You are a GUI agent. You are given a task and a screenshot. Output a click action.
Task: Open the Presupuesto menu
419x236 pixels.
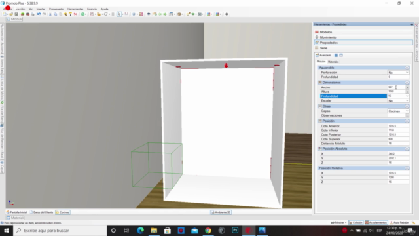tap(56, 9)
